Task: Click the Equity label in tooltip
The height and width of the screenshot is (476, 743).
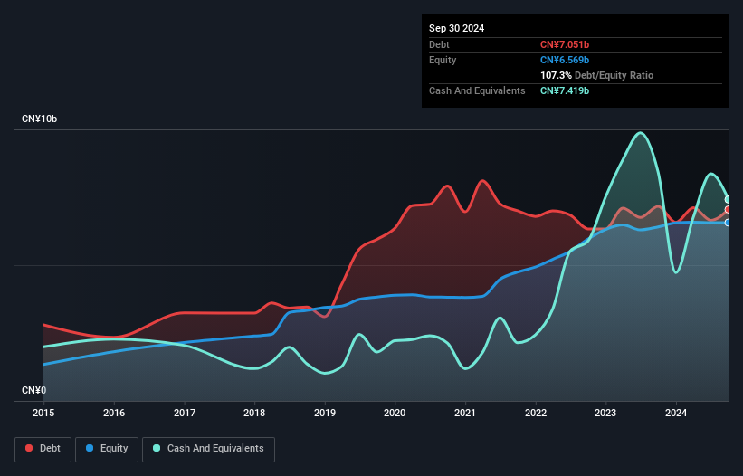Action: click(443, 60)
